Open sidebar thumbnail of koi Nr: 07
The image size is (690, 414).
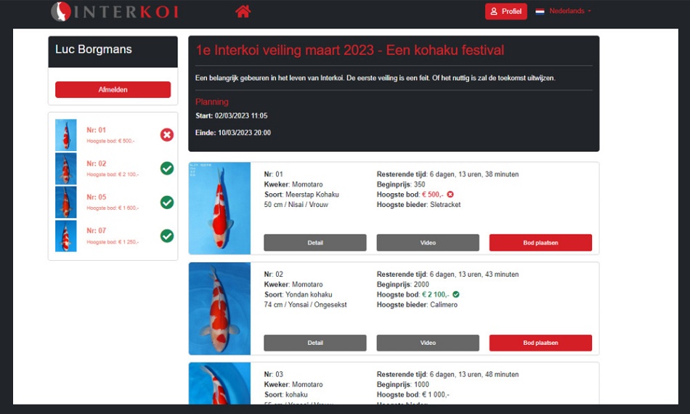[66, 236]
